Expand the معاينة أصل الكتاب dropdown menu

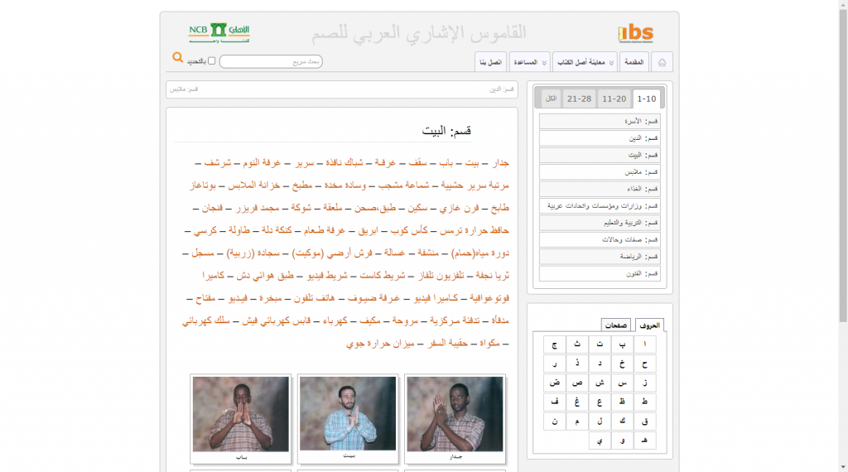585,62
